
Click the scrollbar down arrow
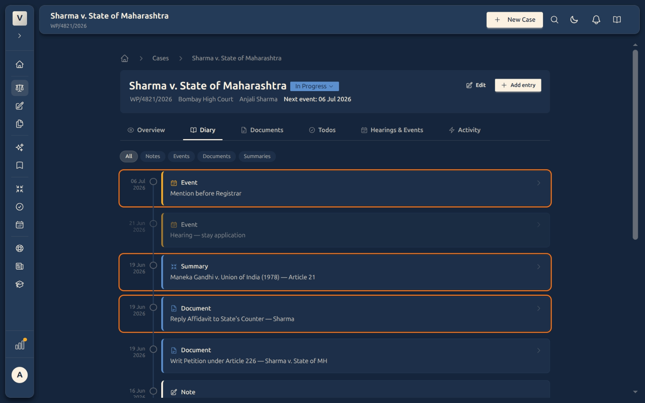pyautogui.click(x=635, y=392)
